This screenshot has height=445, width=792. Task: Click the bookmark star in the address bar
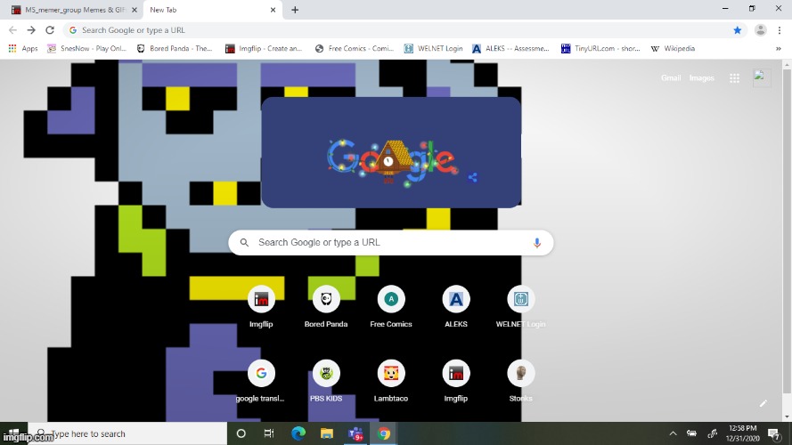[737, 30]
